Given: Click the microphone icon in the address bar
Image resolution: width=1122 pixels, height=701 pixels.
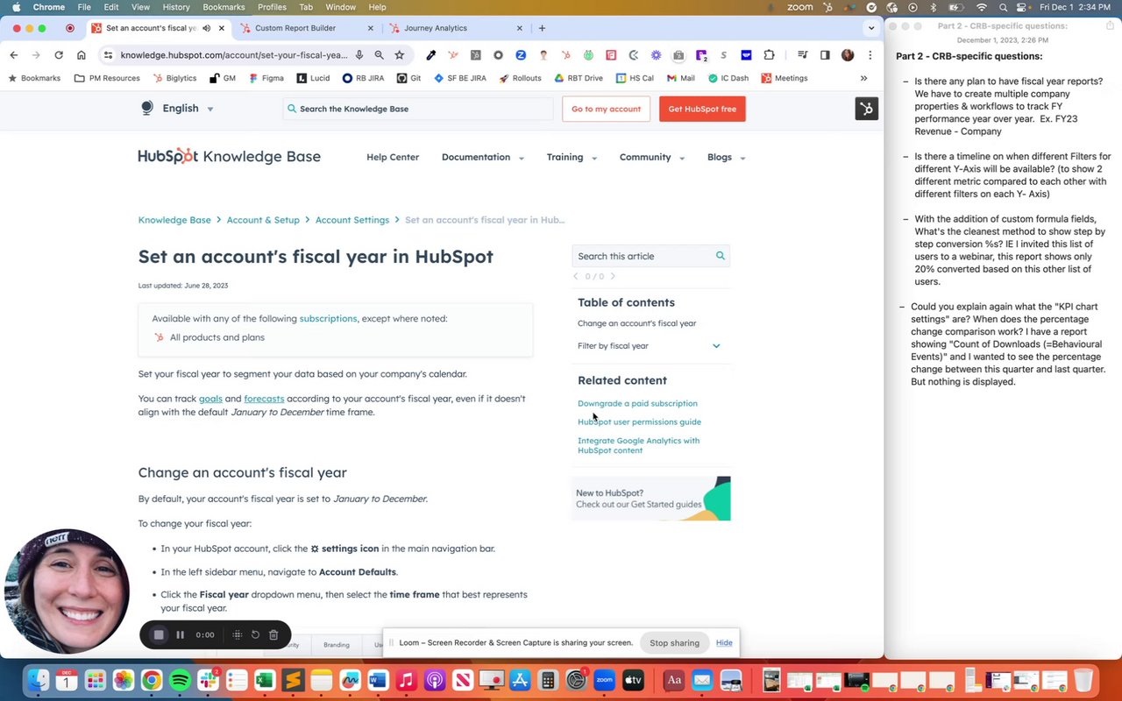Looking at the screenshot, I should coord(359,54).
